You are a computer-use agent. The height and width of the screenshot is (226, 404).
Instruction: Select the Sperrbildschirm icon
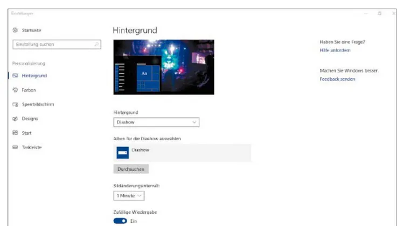tap(15, 104)
